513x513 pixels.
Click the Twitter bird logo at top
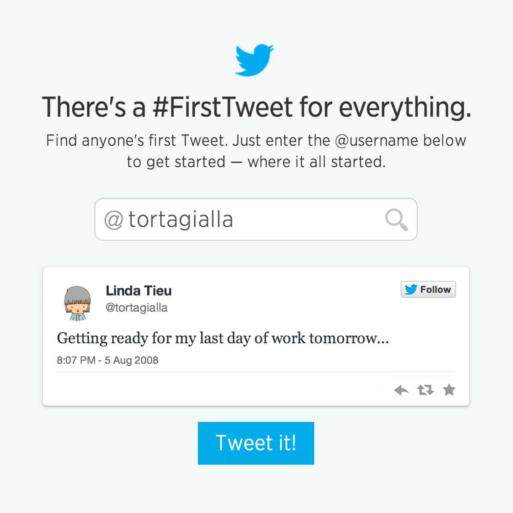[254, 60]
